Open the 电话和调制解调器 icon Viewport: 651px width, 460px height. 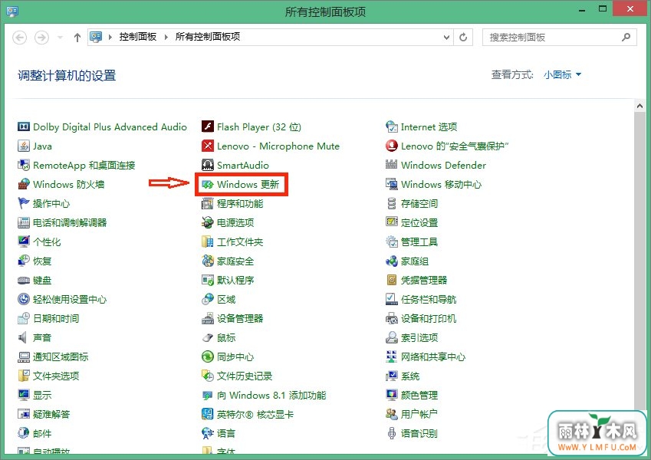(24, 222)
